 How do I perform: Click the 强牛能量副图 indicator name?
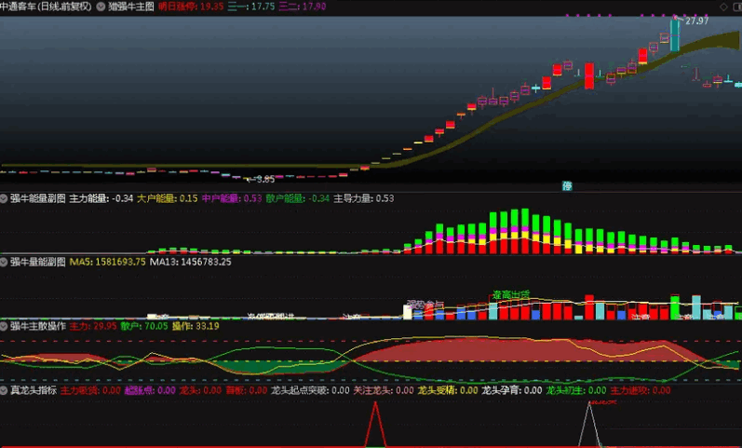38,198
